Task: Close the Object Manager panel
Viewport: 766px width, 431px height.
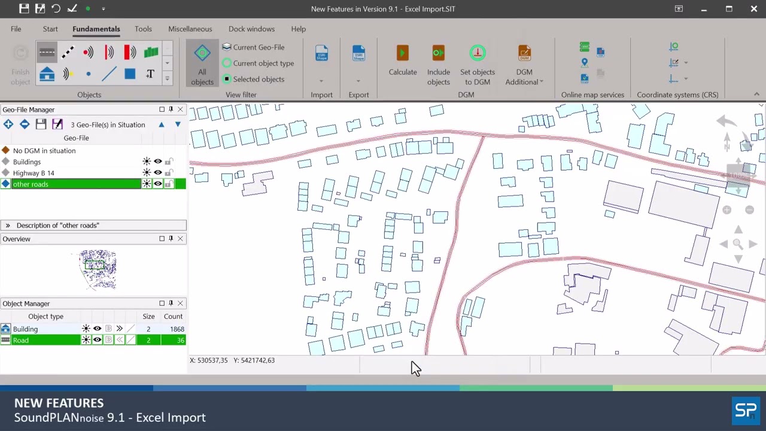Action: pos(180,303)
